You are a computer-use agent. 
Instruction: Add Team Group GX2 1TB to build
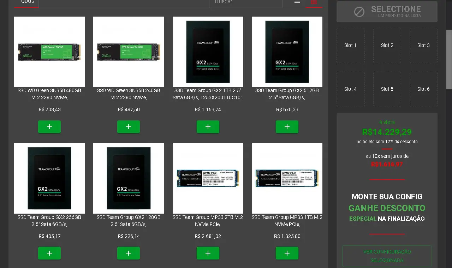pos(208,127)
